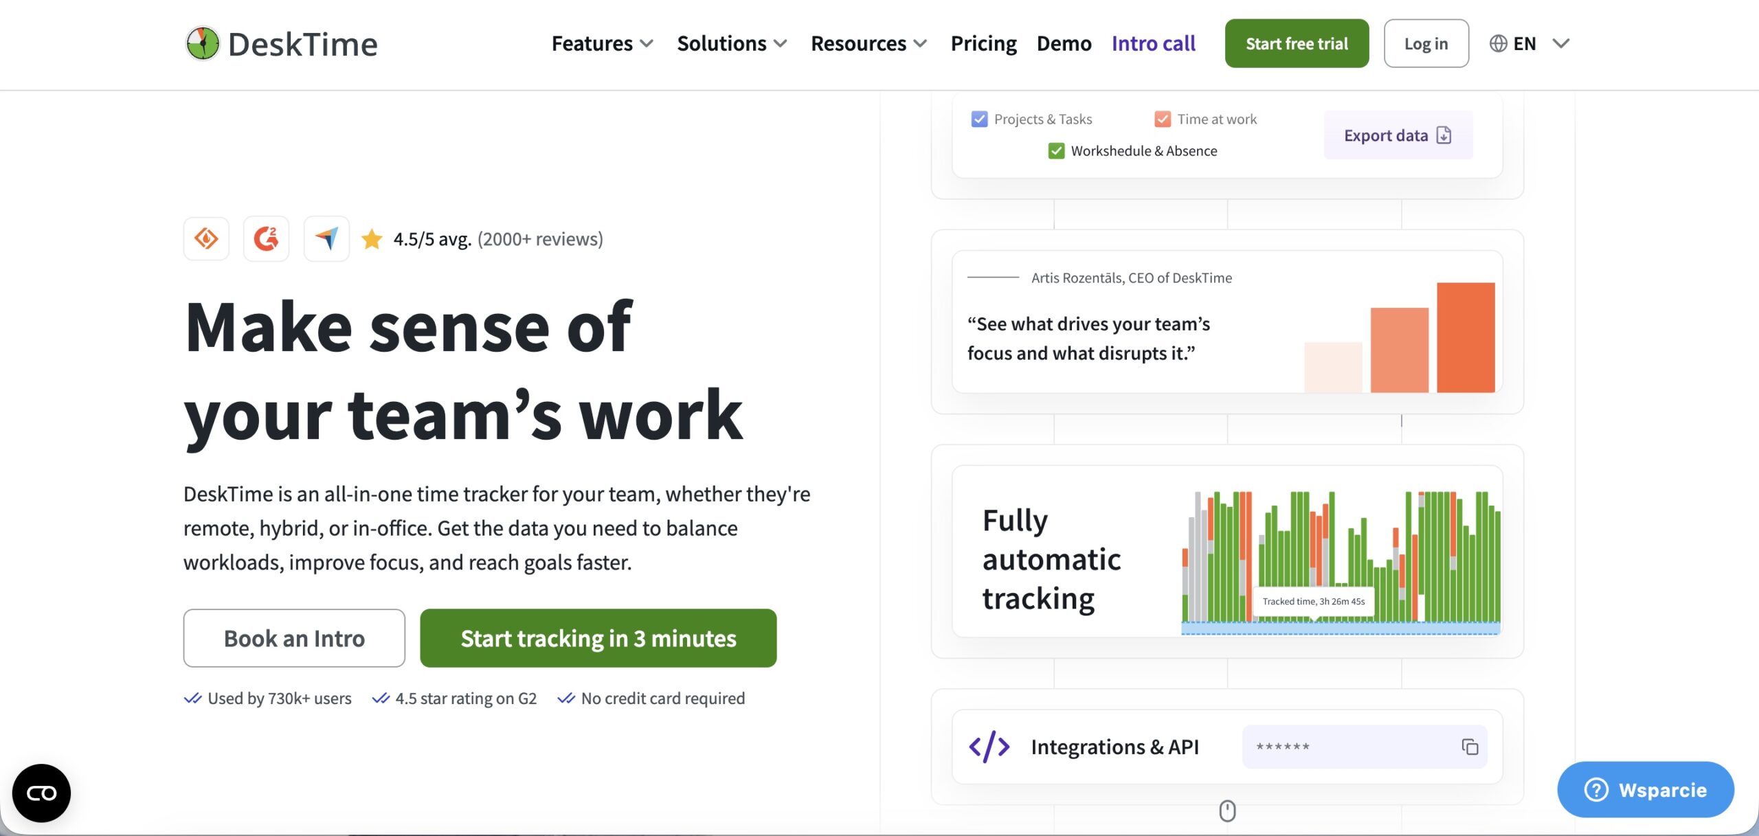Click the Integrations & API code icon
Screen dimensions: 1759x836
tap(989, 747)
